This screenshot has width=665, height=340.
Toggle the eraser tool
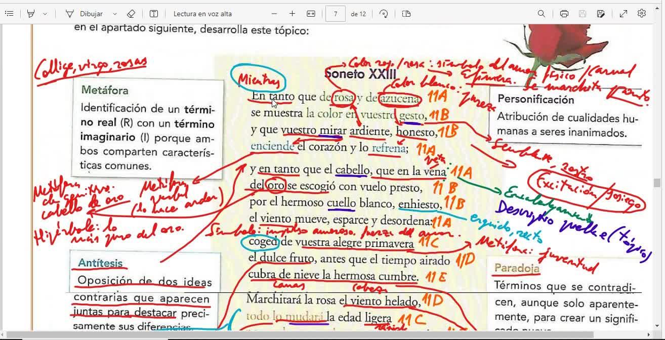[131, 14]
